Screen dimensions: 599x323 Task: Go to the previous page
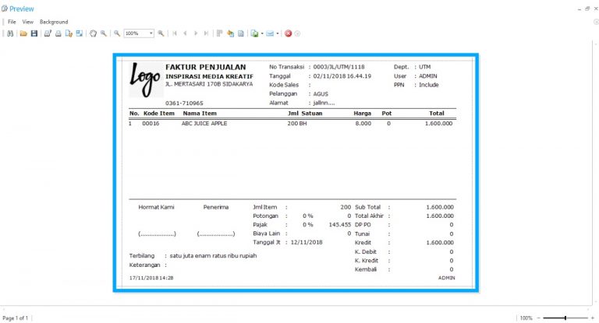click(x=186, y=33)
